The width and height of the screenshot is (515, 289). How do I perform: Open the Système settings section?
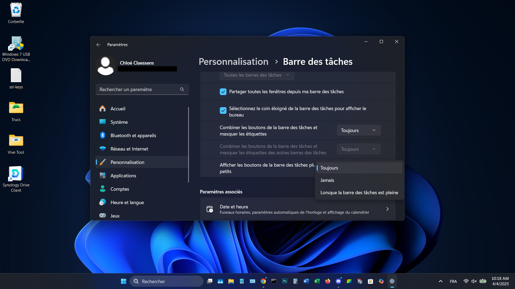click(142, 122)
